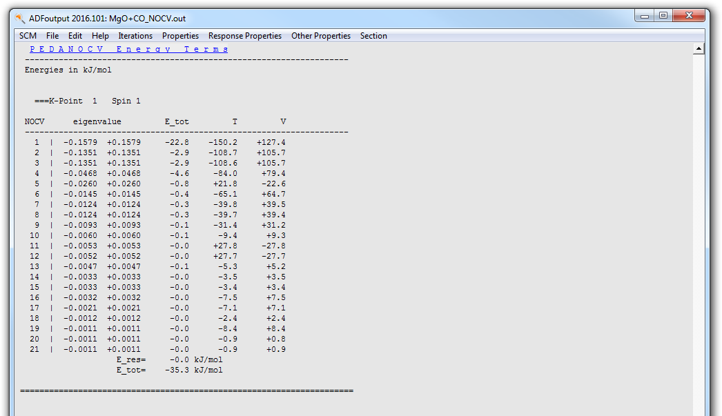Click V value -27.7 in NOCV row 12
722x416 pixels.
pyautogui.click(x=273, y=257)
